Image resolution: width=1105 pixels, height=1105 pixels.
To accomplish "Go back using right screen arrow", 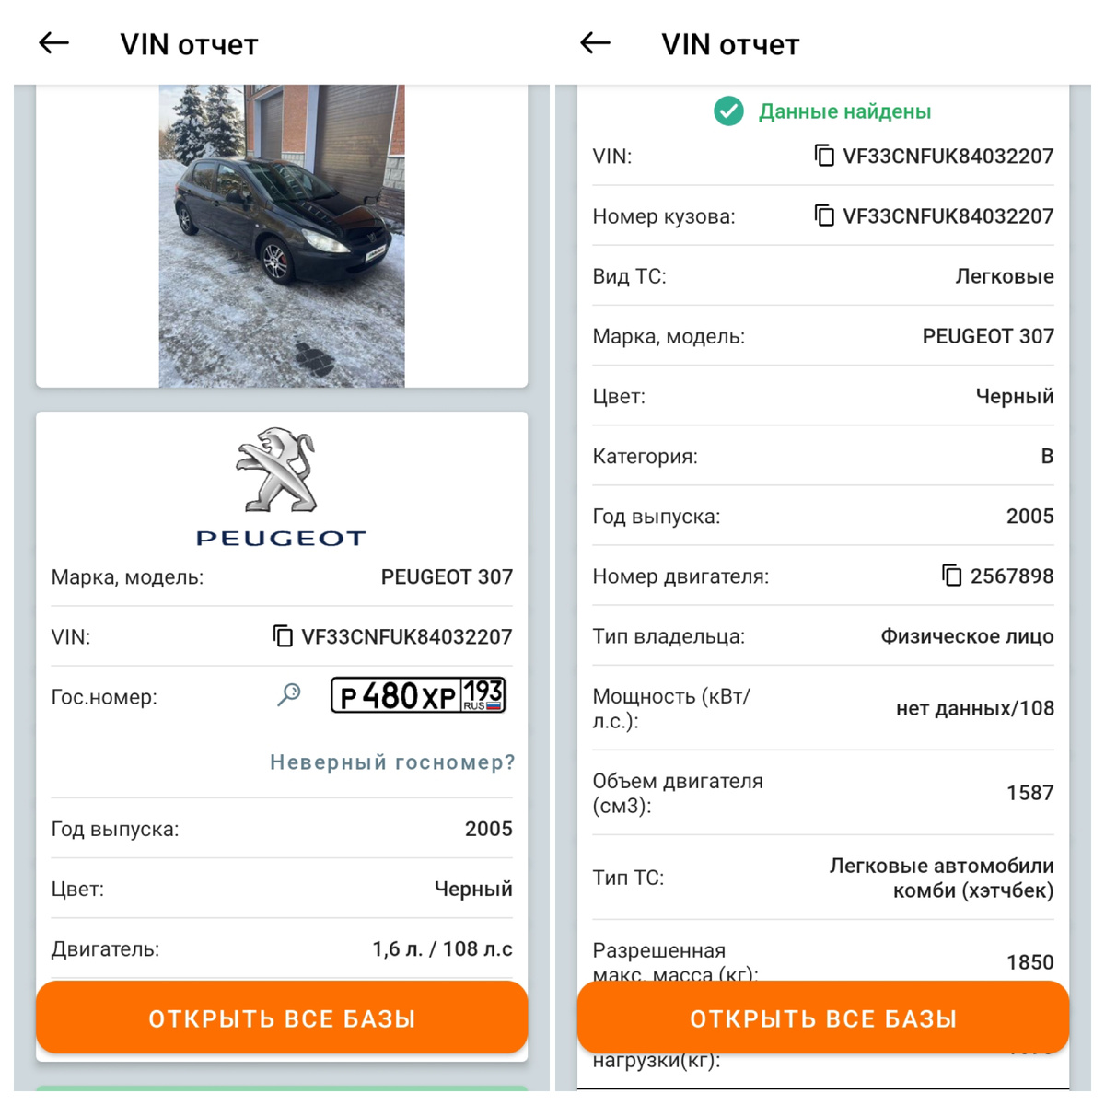I will 596,42.
